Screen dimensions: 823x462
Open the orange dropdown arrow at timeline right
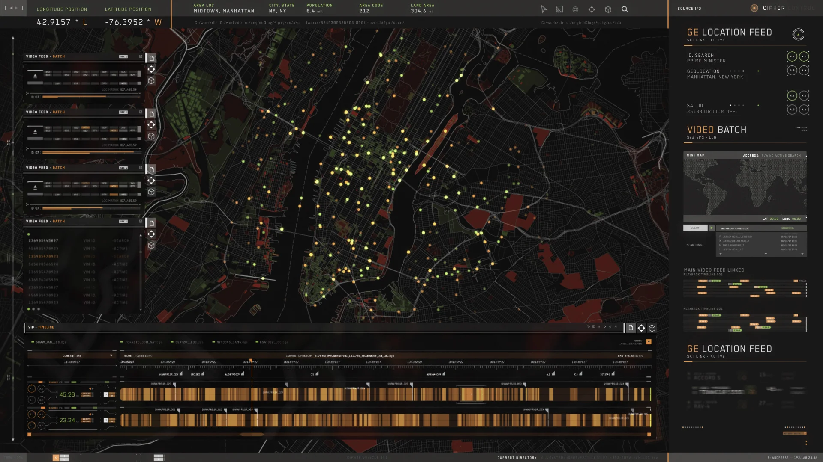click(649, 342)
